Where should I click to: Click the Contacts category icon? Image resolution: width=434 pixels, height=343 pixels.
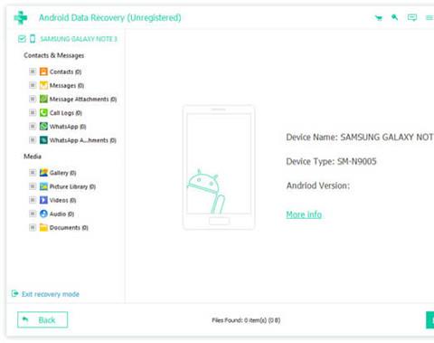[x=43, y=71]
